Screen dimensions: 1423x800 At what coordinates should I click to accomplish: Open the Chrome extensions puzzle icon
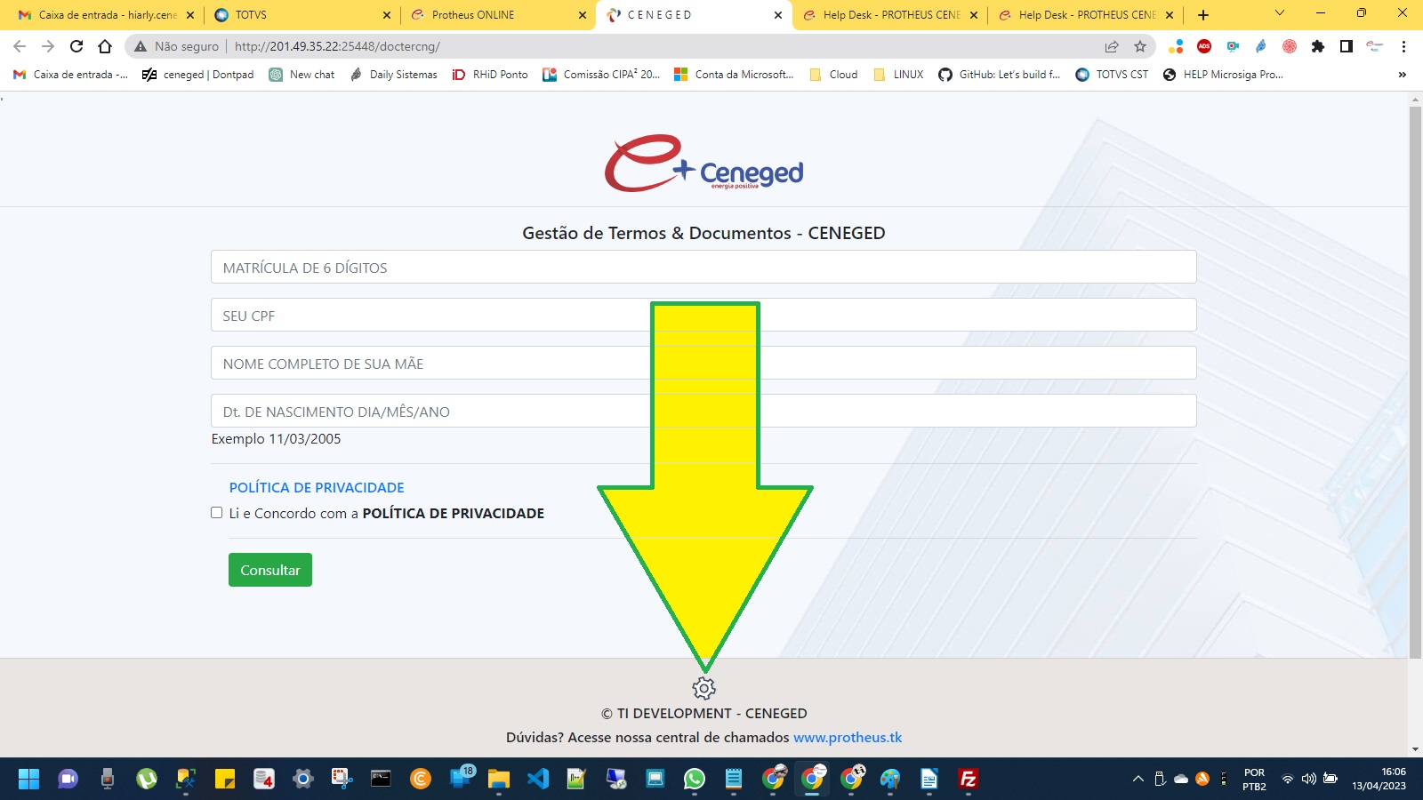tap(1318, 46)
